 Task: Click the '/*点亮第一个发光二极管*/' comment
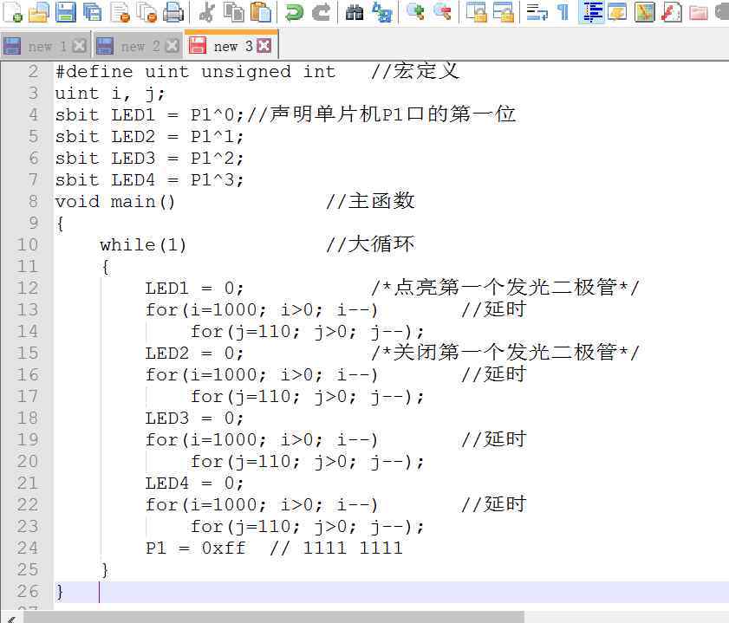coord(505,288)
